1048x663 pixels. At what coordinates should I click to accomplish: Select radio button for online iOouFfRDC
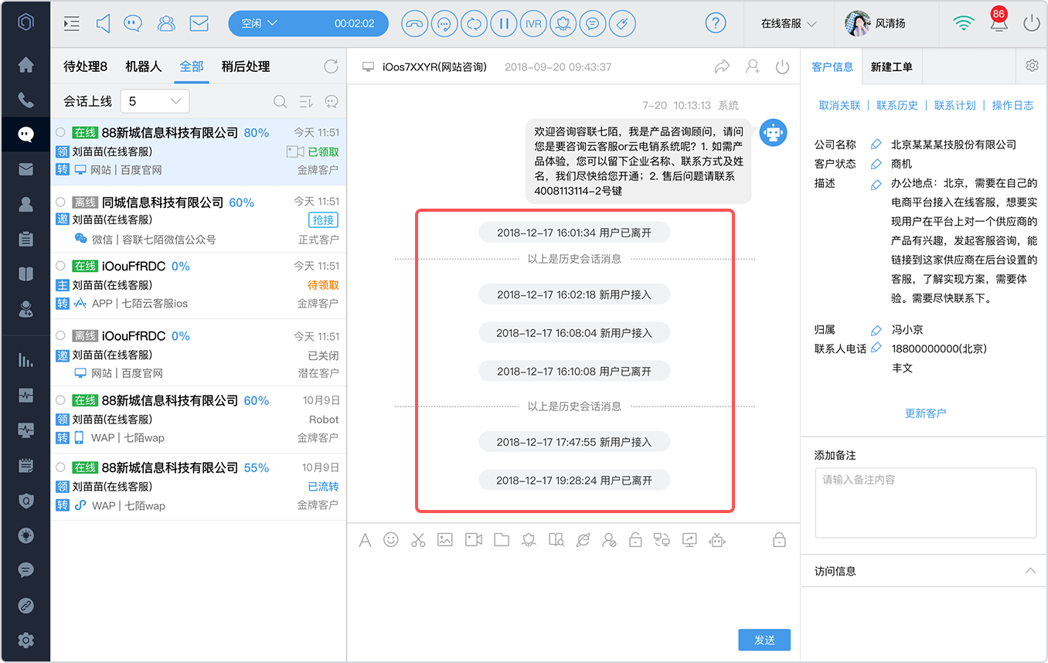(x=61, y=265)
